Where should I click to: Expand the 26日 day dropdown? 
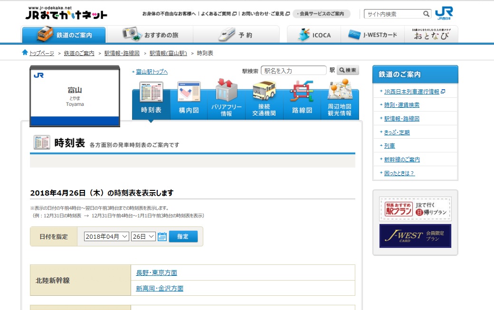143,236
